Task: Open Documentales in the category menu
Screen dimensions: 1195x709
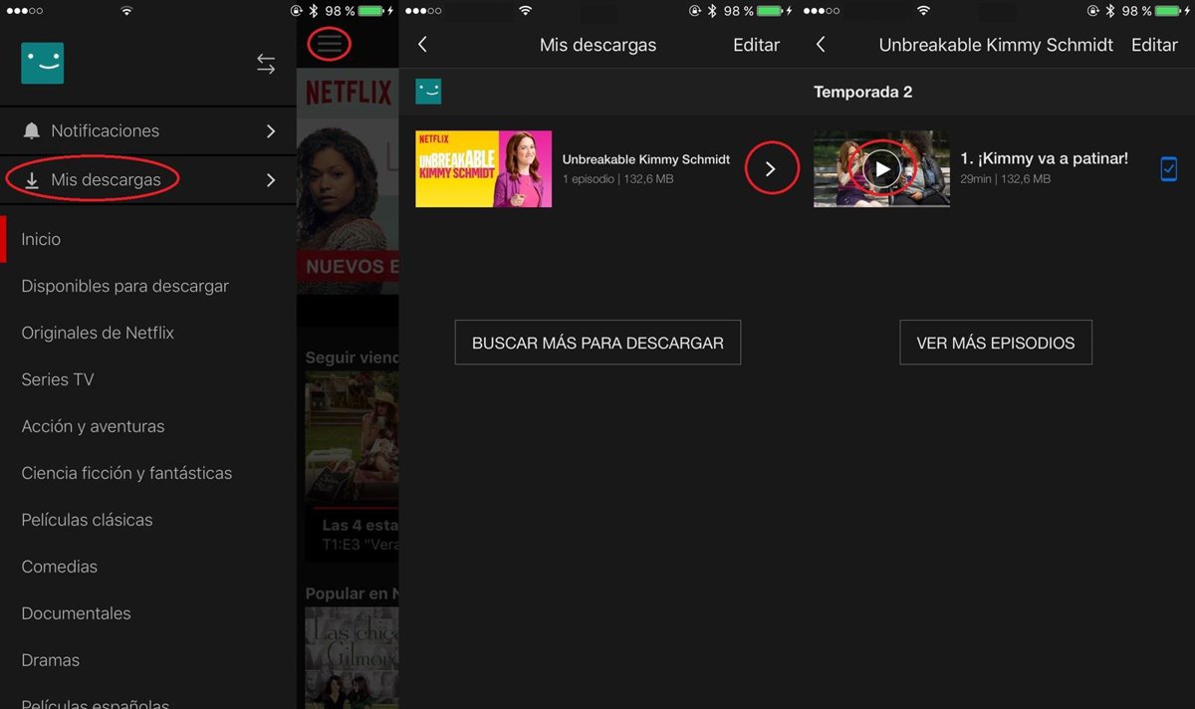Action: [x=76, y=612]
